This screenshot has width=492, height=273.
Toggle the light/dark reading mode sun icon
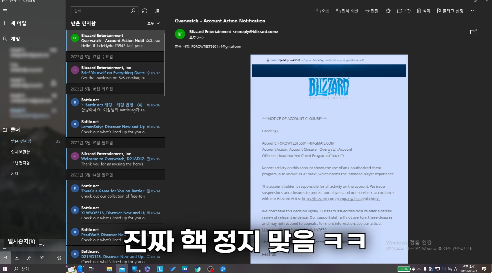pos(388,11)
